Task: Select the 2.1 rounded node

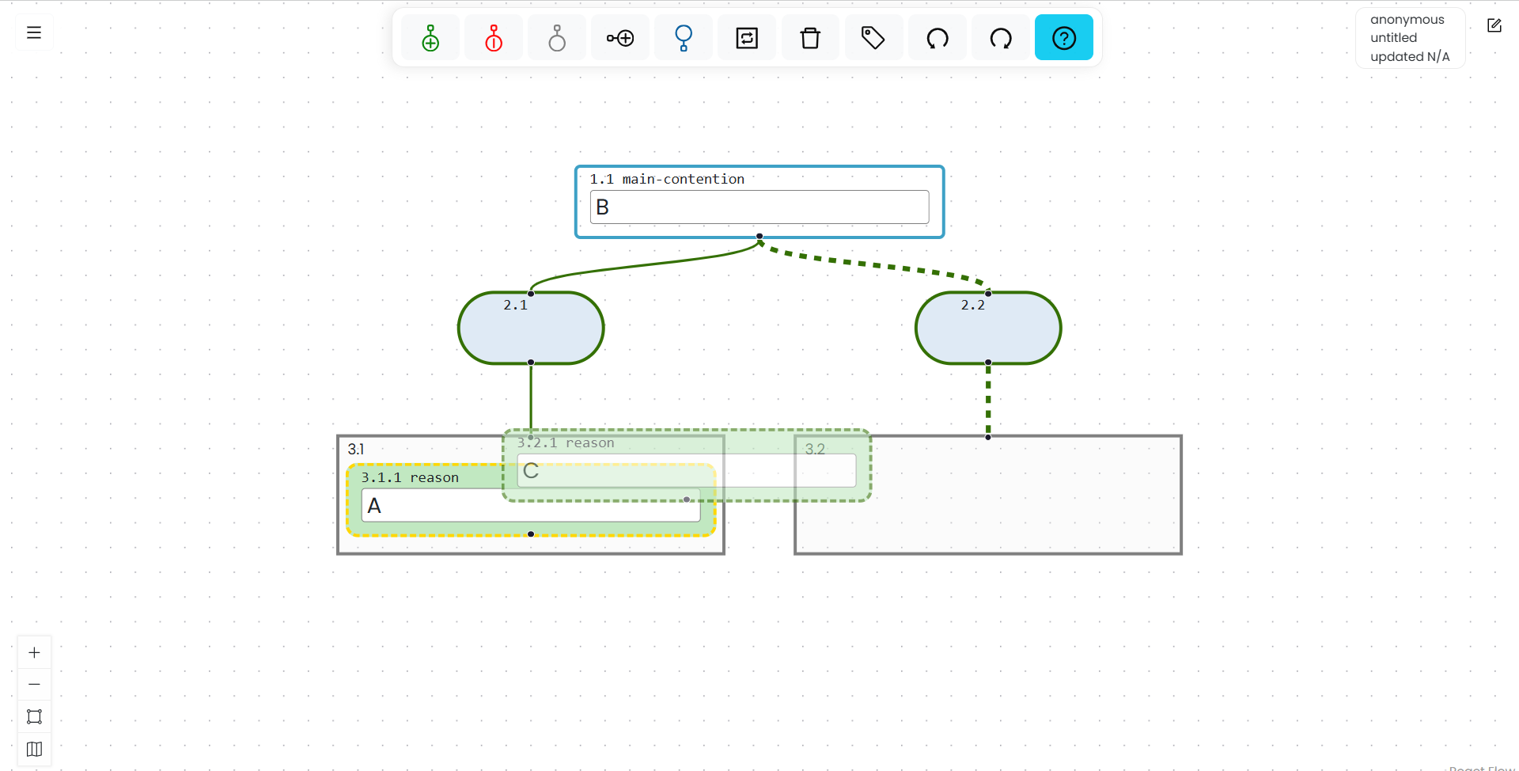Action: (531, 328)
